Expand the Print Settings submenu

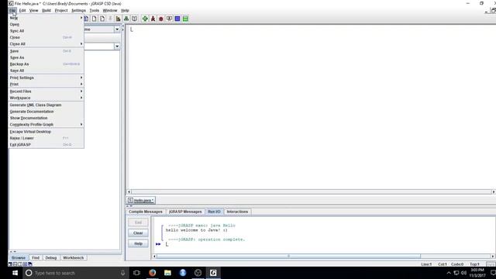[81, 77]
